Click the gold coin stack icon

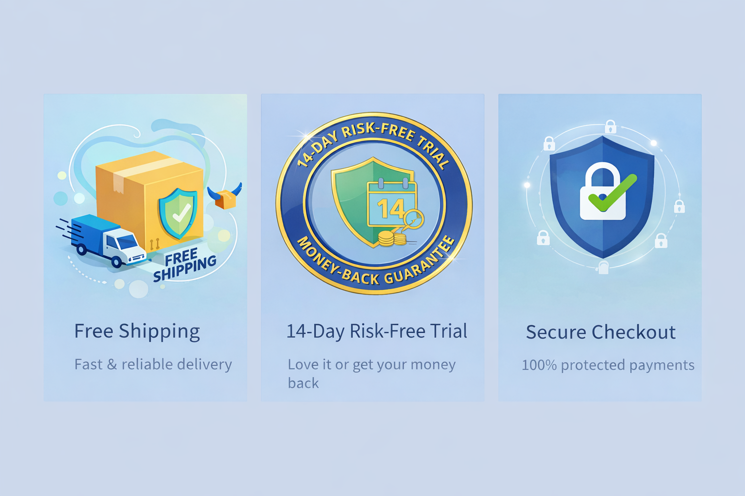tap(392, 238)
